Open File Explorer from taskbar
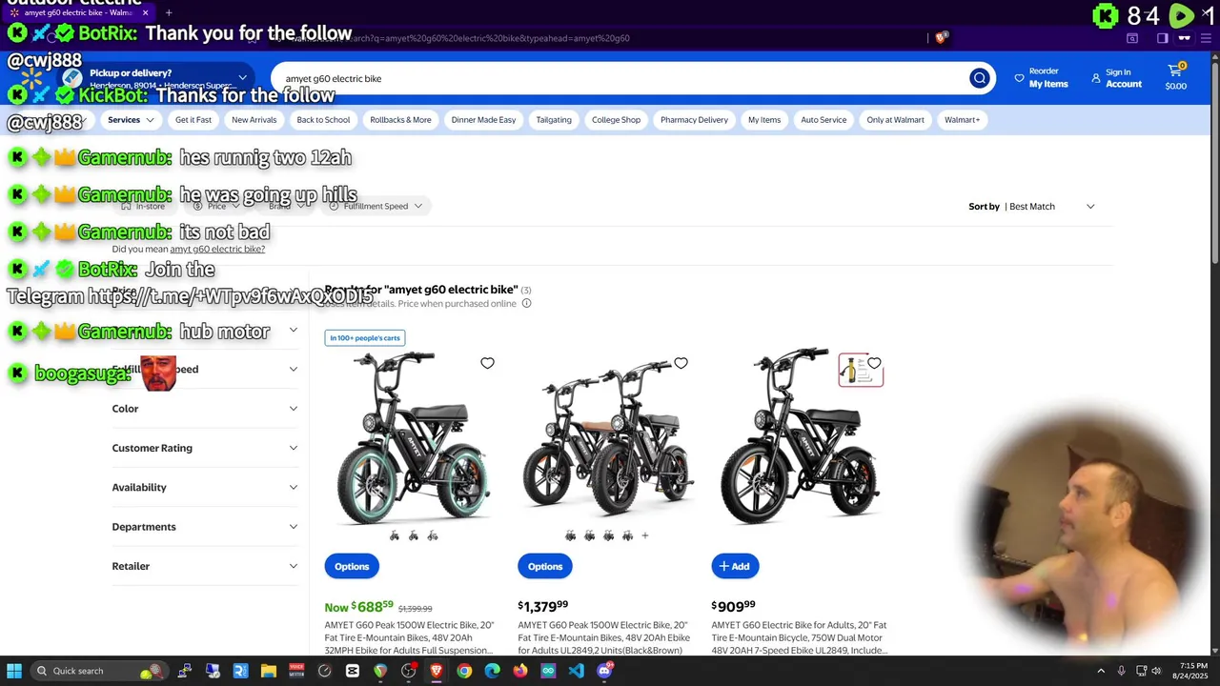1220x686 pixels. pos(268,671)
